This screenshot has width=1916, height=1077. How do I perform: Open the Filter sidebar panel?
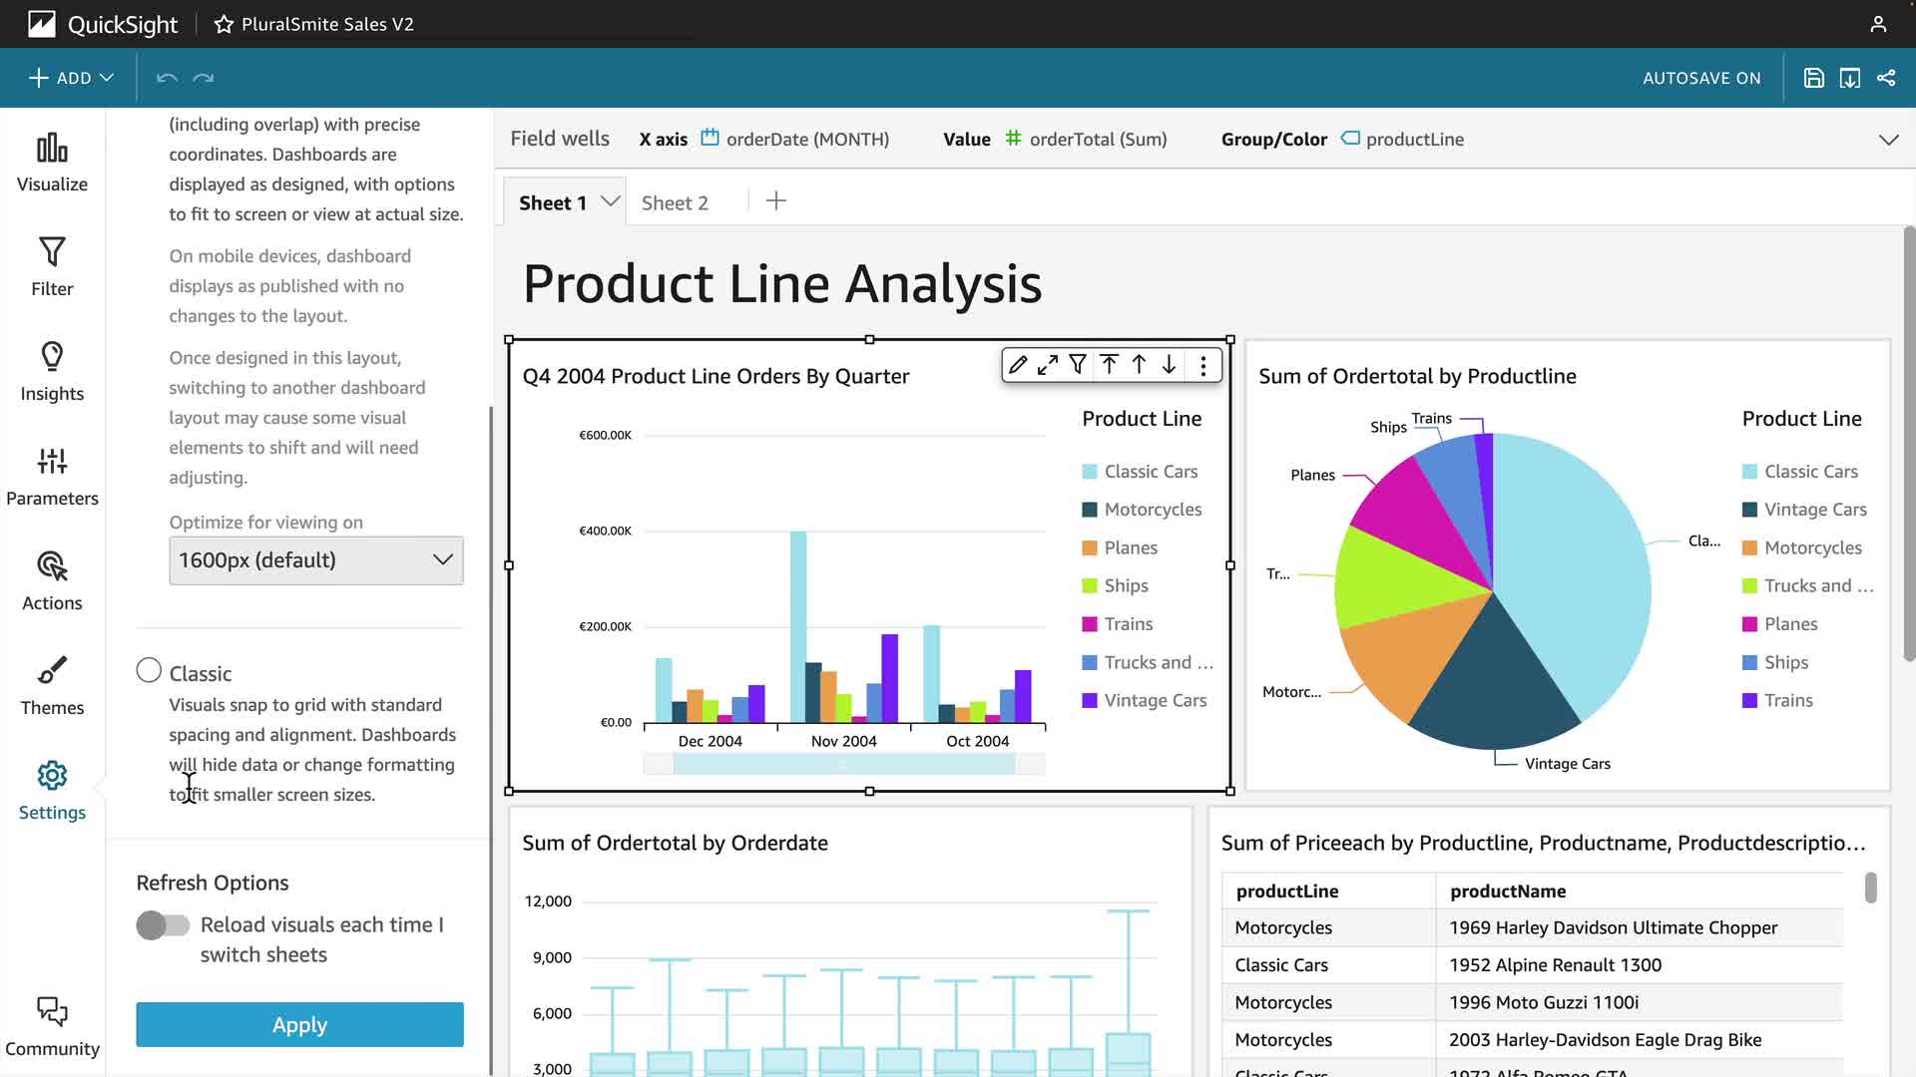point(52,267)
